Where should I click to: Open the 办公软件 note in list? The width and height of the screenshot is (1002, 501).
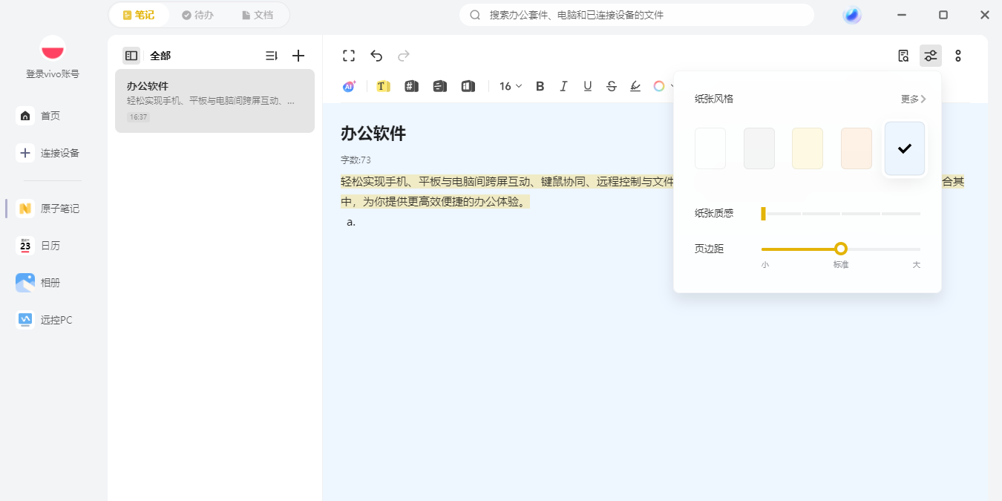coord(215,101)
